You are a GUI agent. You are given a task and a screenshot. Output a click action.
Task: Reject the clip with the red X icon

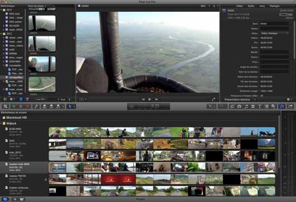click(x=28, y=106)
